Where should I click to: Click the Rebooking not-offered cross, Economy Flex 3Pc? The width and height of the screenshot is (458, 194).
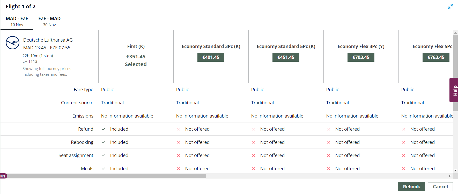point(329,142)
